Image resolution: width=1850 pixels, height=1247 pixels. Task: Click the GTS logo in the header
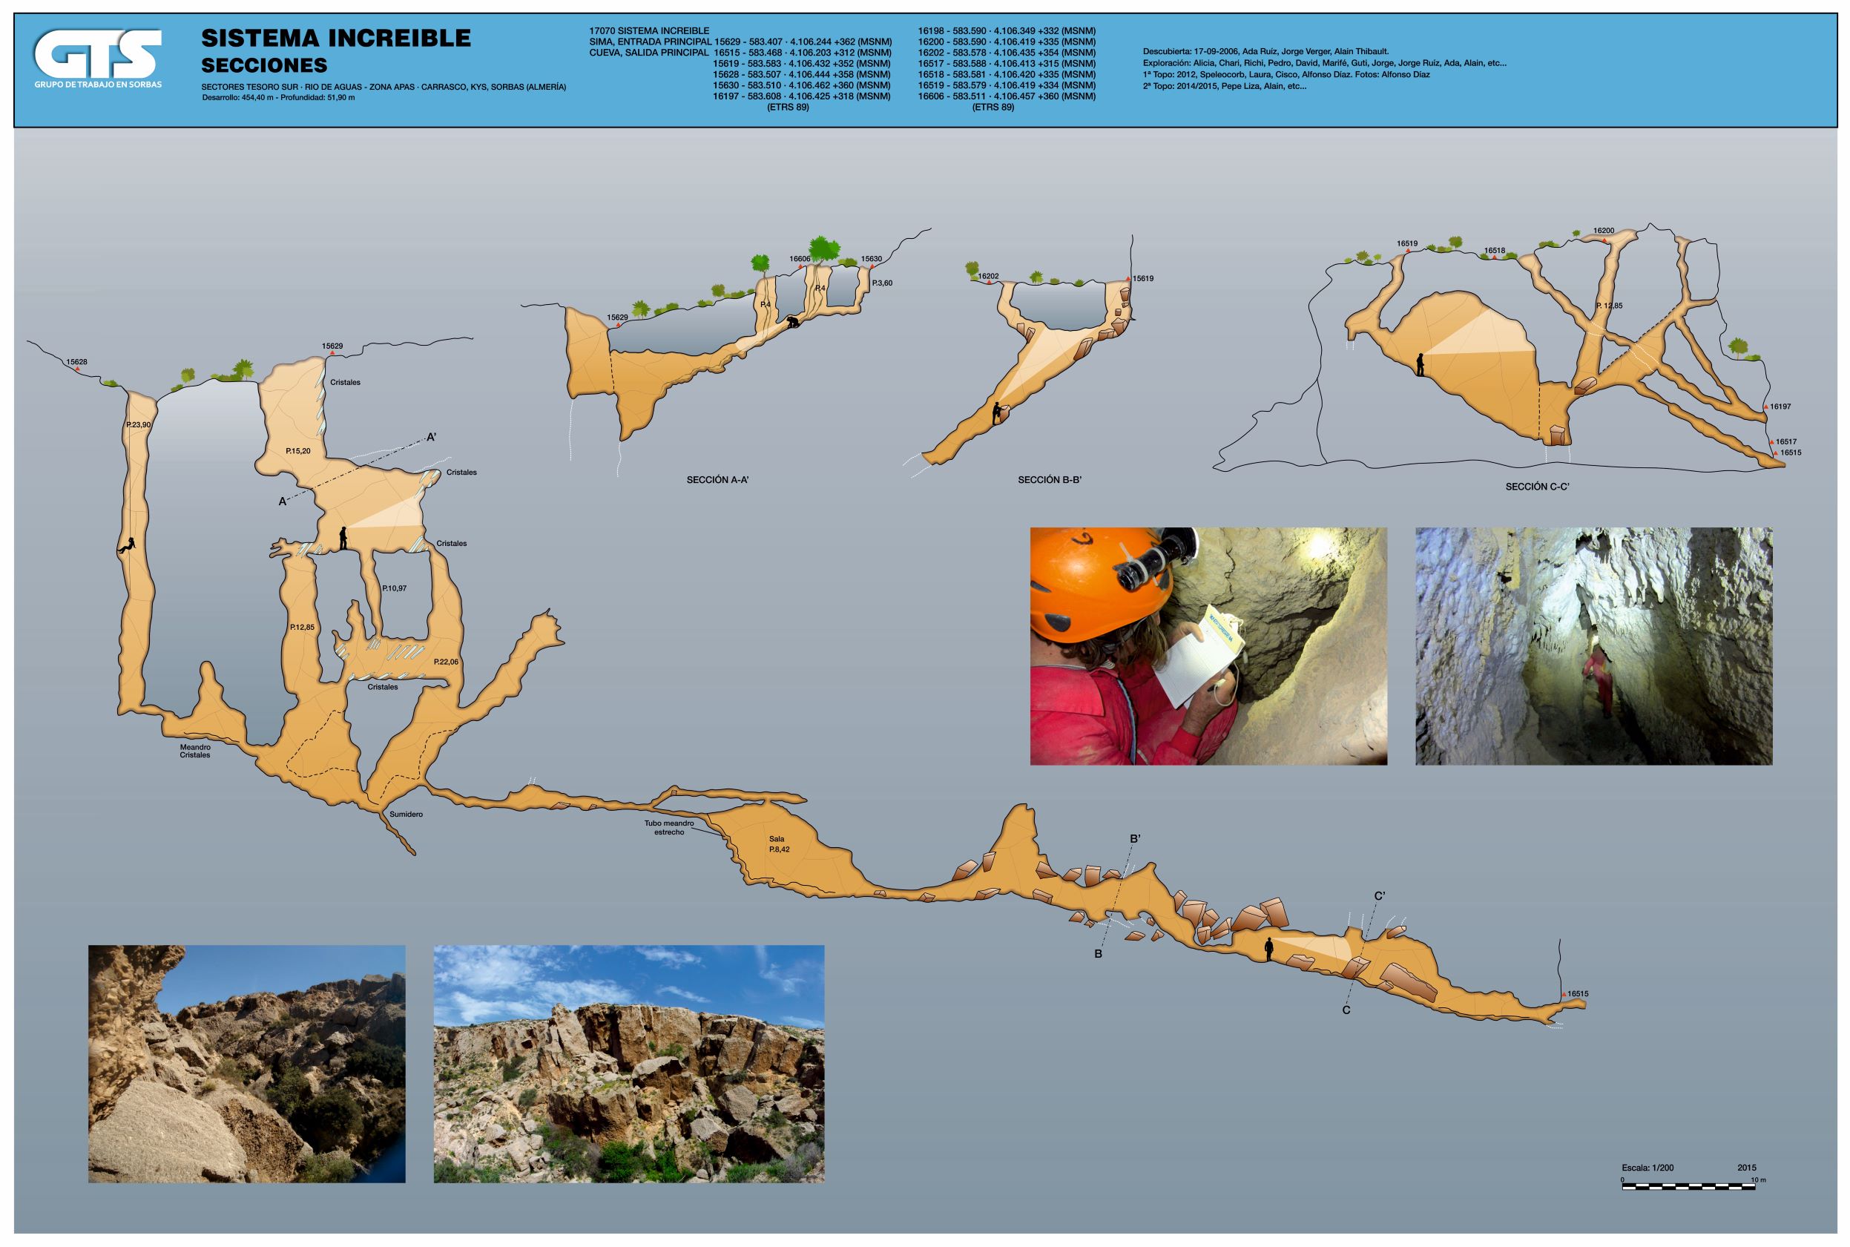98,56
